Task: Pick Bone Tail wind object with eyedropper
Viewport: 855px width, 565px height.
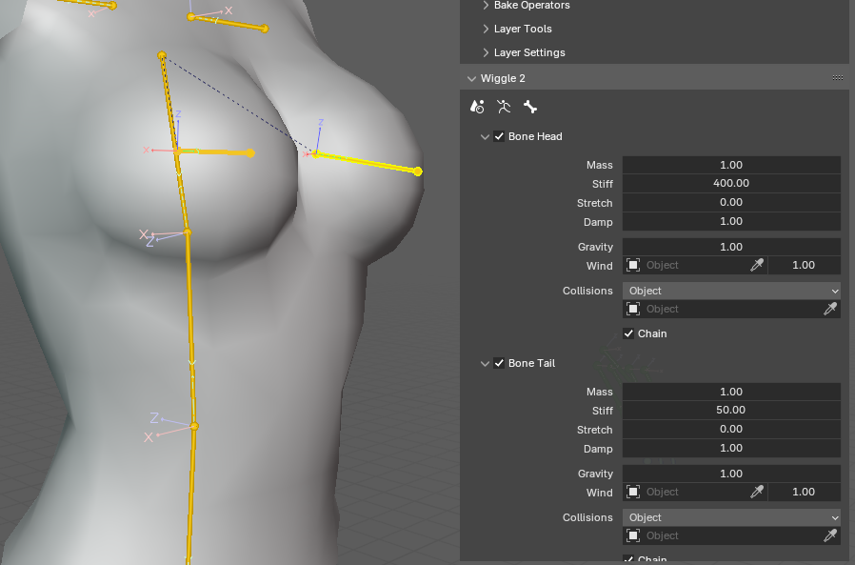Action: (757, 492)
